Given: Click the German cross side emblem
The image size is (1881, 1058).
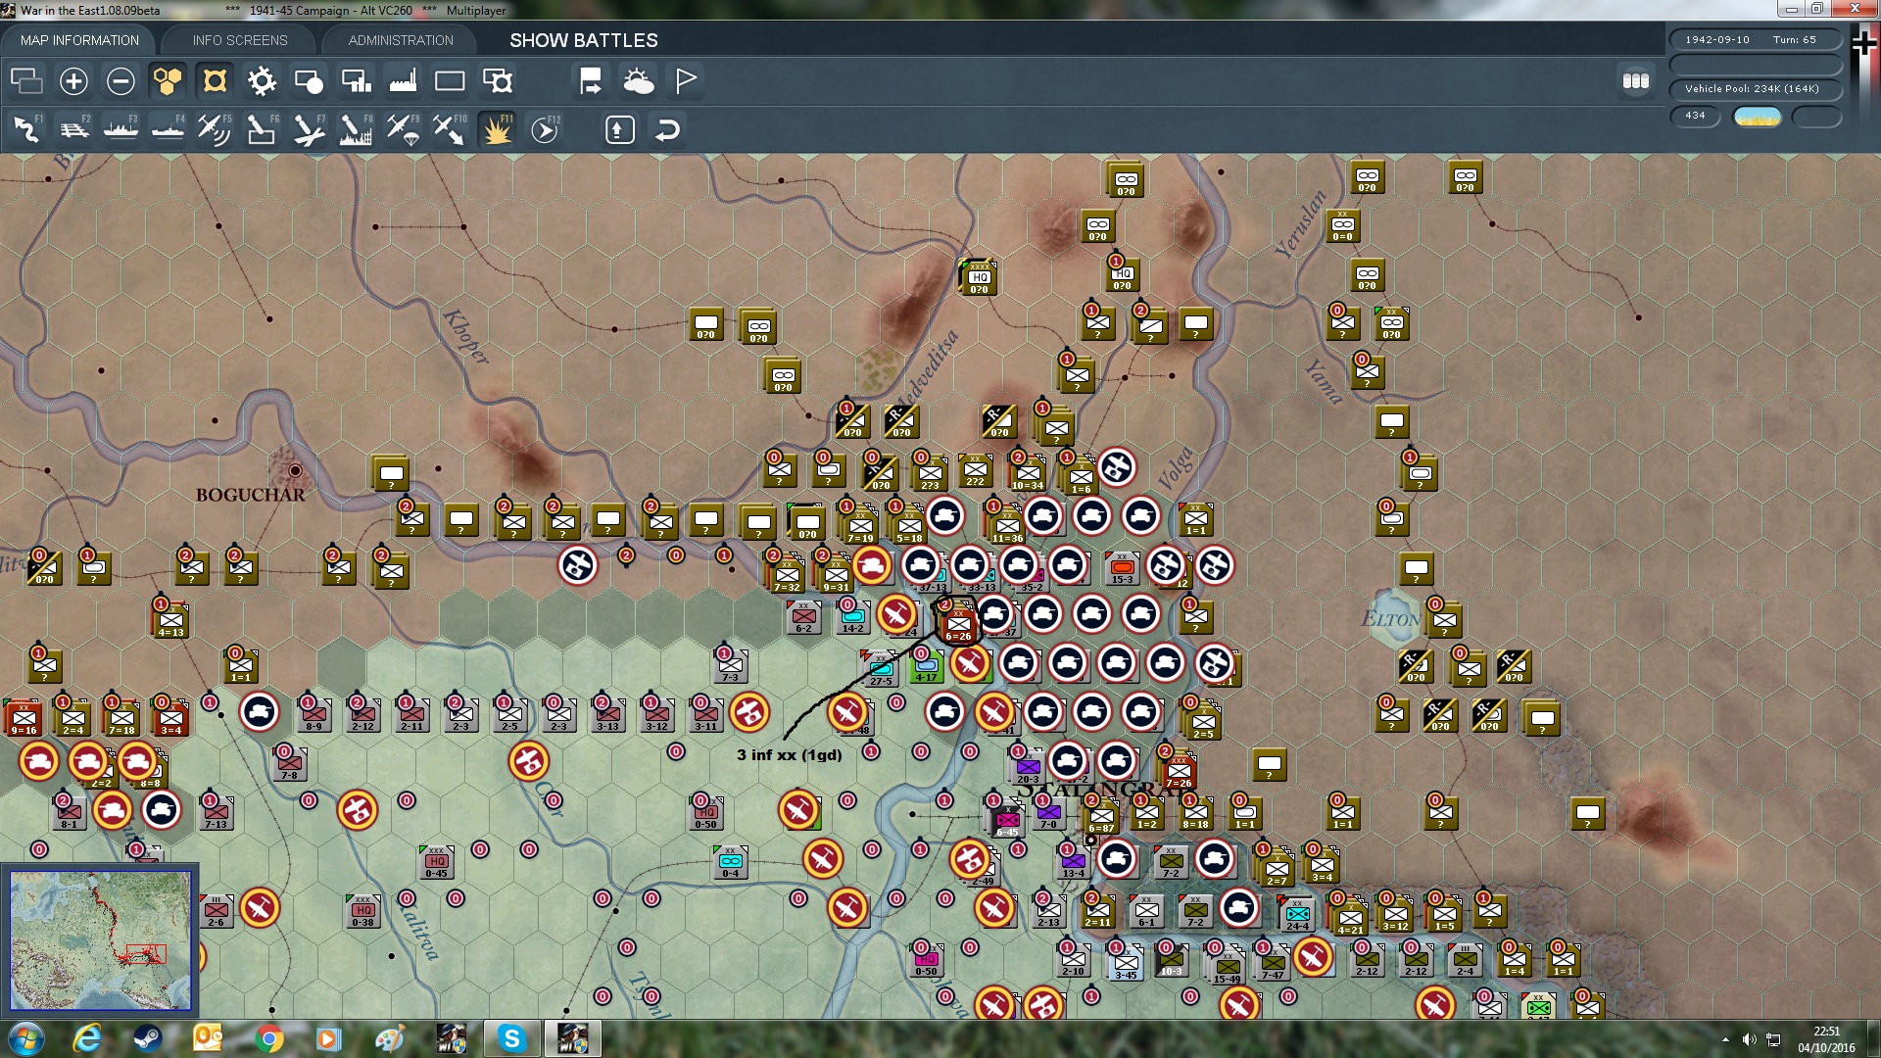Looking at the screenshot, I should tap(1862, 43).
